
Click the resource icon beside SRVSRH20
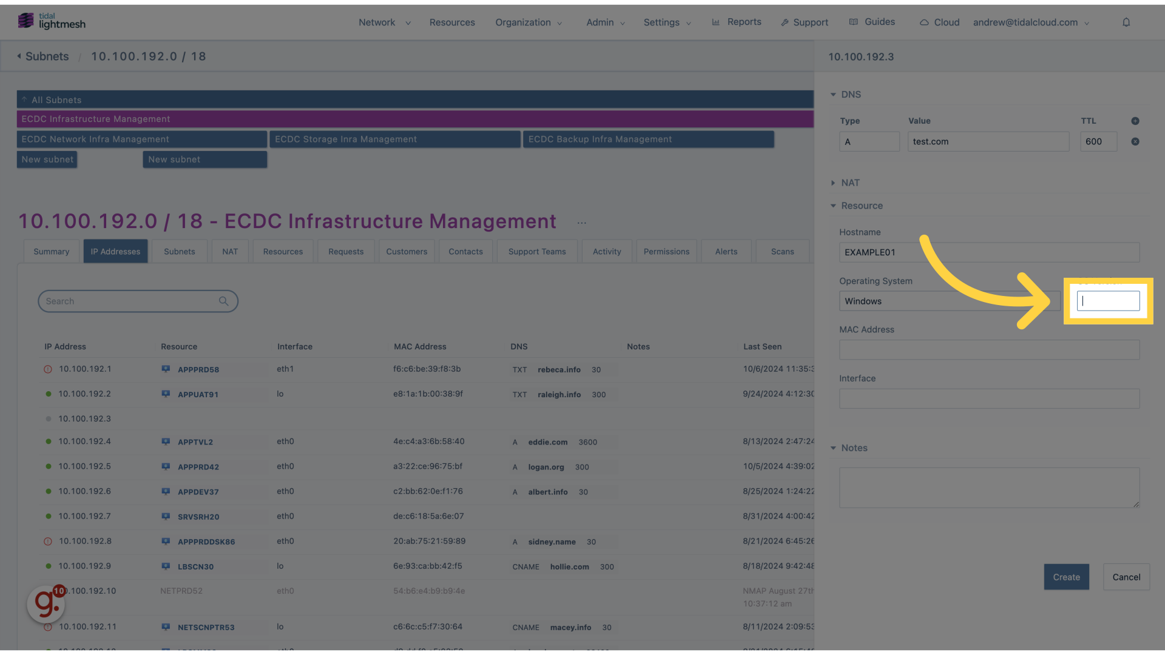pos(166,516)
